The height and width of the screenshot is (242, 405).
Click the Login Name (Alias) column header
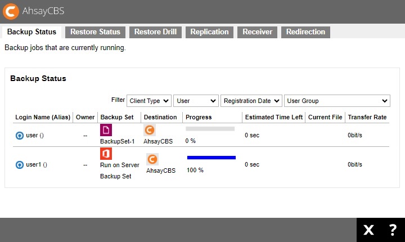(x=43, y=117)
